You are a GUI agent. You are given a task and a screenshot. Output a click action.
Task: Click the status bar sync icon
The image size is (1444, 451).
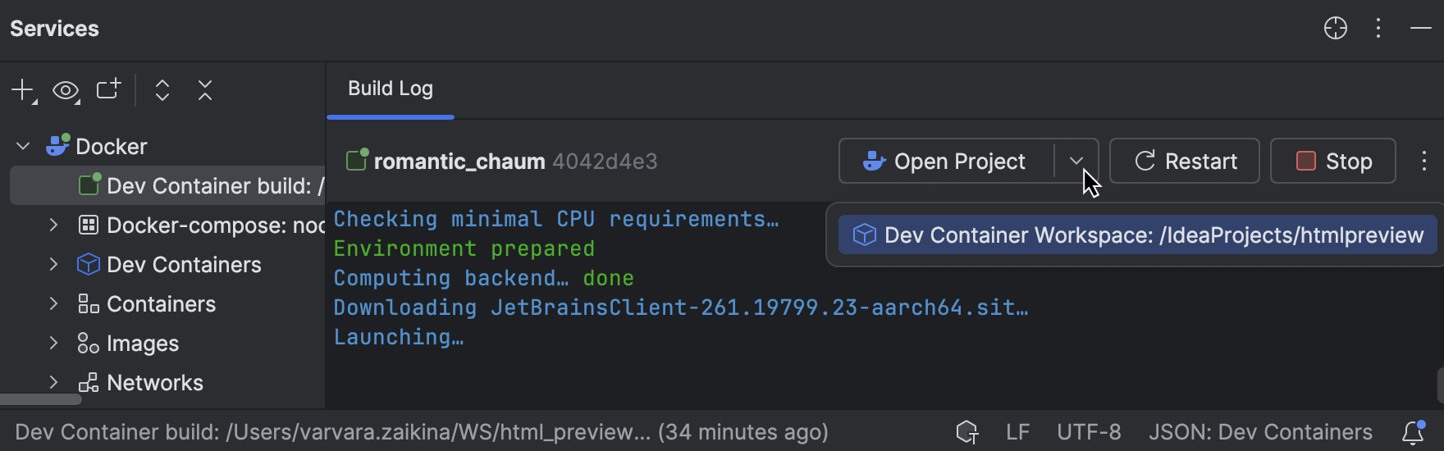pyautogui.click(x=967, y=432)
